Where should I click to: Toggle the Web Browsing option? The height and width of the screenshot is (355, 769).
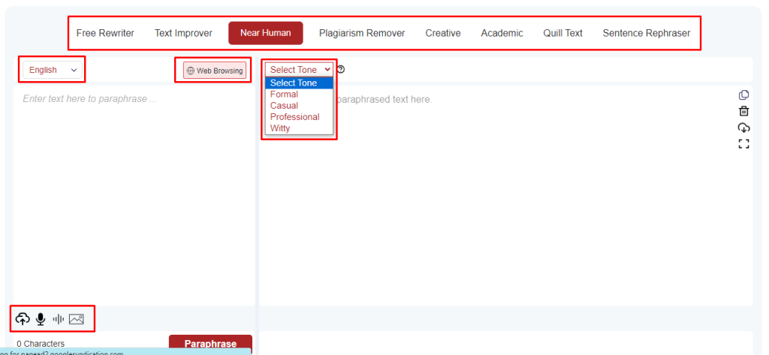click(215, 71)
